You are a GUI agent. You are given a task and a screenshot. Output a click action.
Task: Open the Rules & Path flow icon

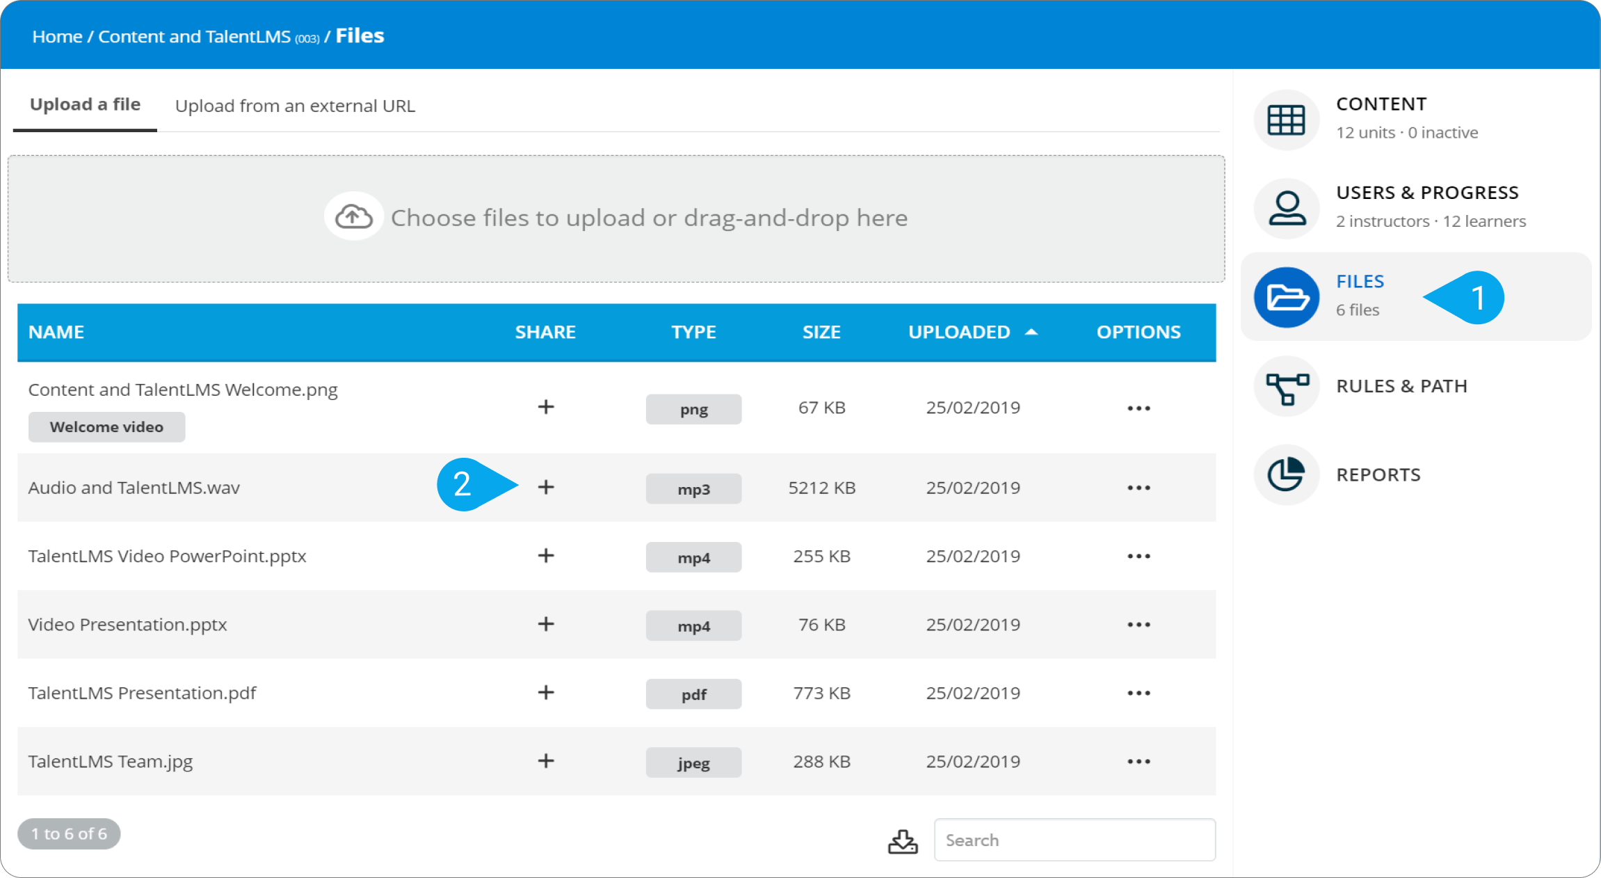tap(1287, 386)
